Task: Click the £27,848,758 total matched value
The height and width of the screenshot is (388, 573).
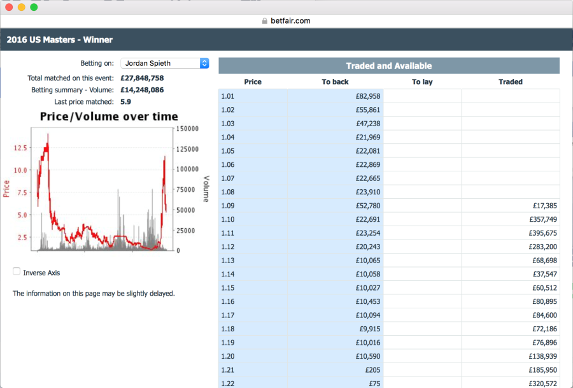Action: coord(142,78)
